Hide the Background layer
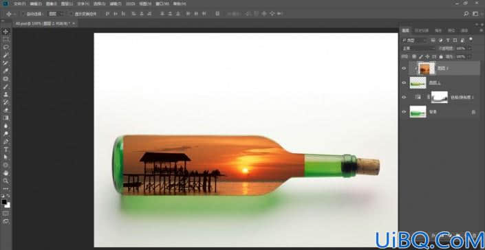This screenshot has height=250, width=485. point(404,112)
